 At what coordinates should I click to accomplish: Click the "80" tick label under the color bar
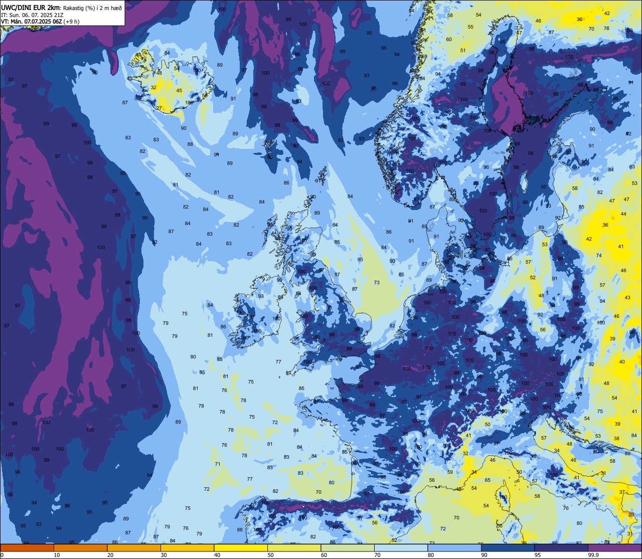pos(431,555)
